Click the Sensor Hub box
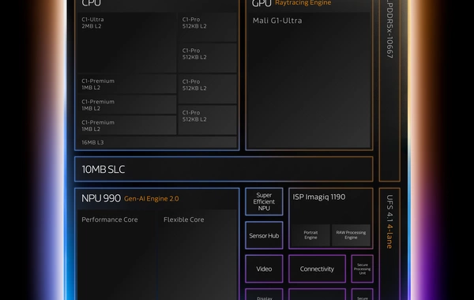This screenshot has height=300, width=474. click(264, 235)
